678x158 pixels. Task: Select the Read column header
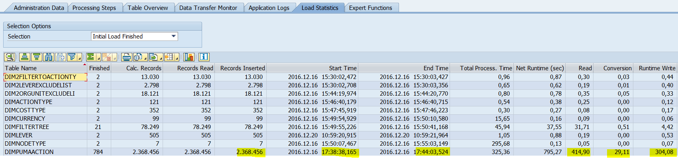point(579,68)
